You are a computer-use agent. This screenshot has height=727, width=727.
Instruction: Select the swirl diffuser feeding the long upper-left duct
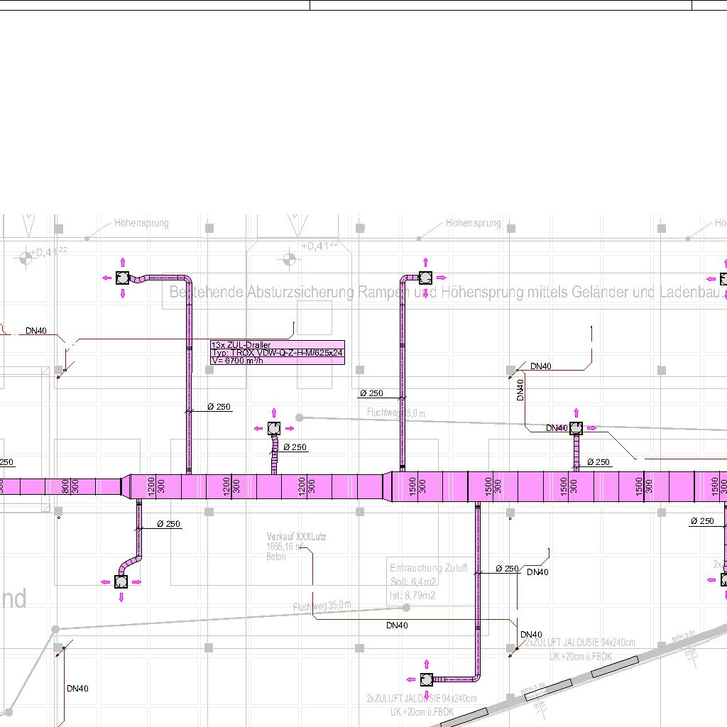point(122,278)
